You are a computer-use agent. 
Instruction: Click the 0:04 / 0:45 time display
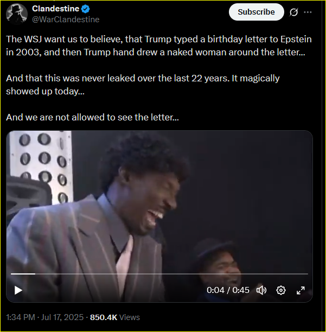[228, 290]
